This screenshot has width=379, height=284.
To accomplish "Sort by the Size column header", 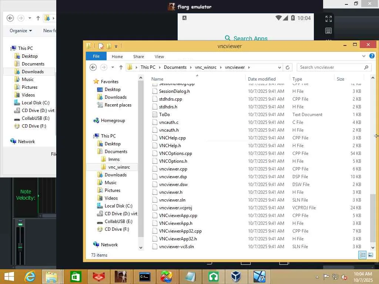I will 349,79.
